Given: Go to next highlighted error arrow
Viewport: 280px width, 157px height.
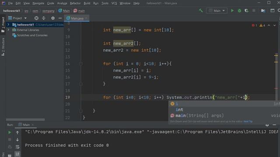Looking at the screenshot, I should [x=274, y=25].
